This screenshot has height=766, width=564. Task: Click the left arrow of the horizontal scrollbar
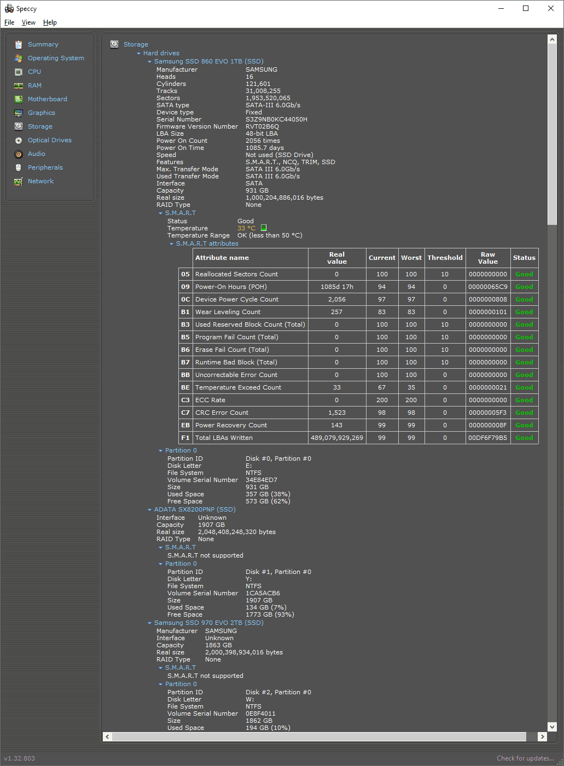(x=107, y=736)
